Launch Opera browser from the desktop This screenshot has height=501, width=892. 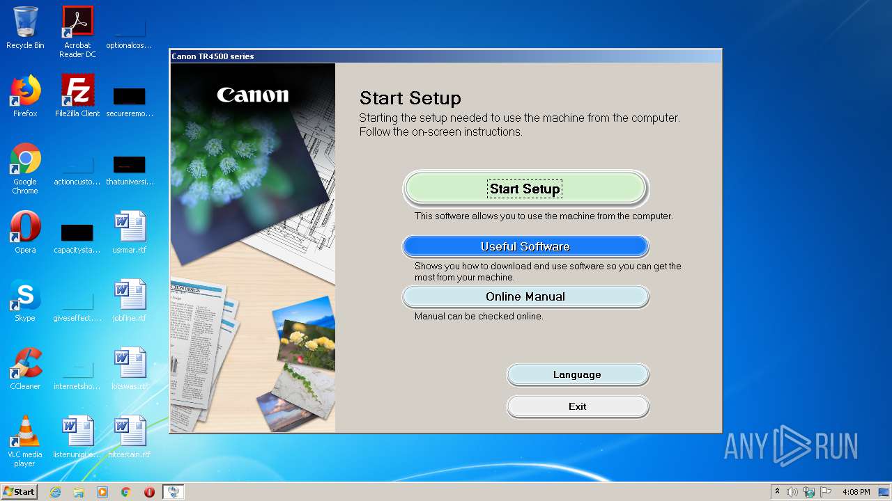[x=25, y=232]
